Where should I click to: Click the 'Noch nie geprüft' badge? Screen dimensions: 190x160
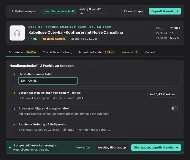54,39
